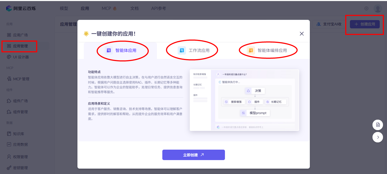Click the user avatar icon
Image resolution: width=387 pixels, height=174 pixels.
coord(378,8)
